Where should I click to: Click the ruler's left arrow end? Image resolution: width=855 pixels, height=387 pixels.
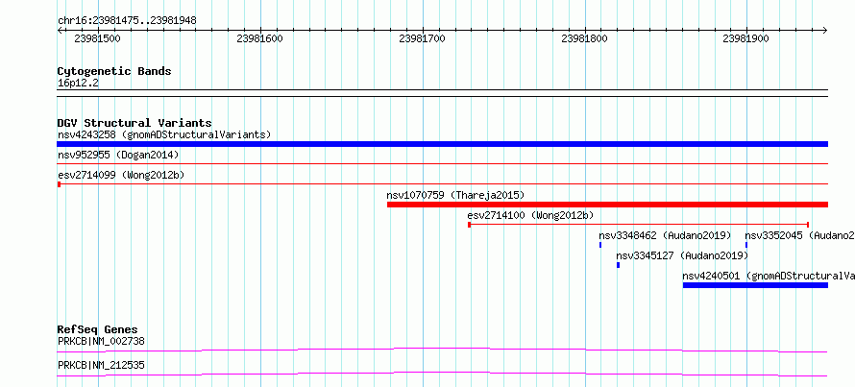[60, 31]
